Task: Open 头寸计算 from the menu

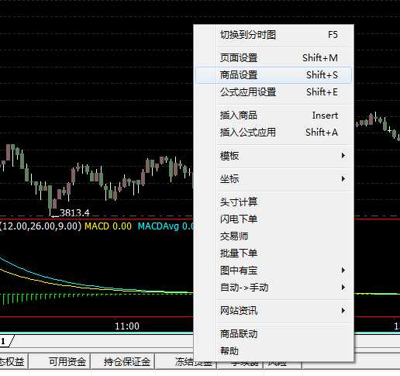Action: (274, 202)
